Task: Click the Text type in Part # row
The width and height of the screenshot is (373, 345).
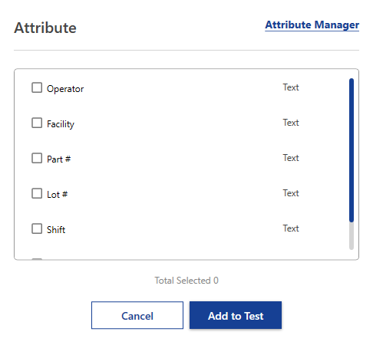Action: point(291,158)
